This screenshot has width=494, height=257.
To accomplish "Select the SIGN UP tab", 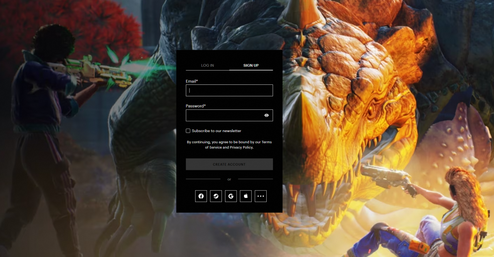I will pos(251,66).
